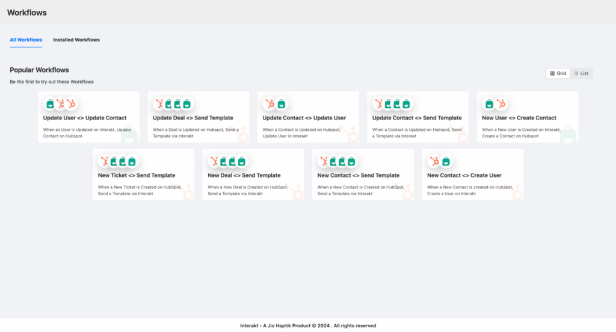This screenshot has width=616, height=332.
Task: Click HubSpot icon on New Deal <> Send Template card
Action: [x=214, y=161]
